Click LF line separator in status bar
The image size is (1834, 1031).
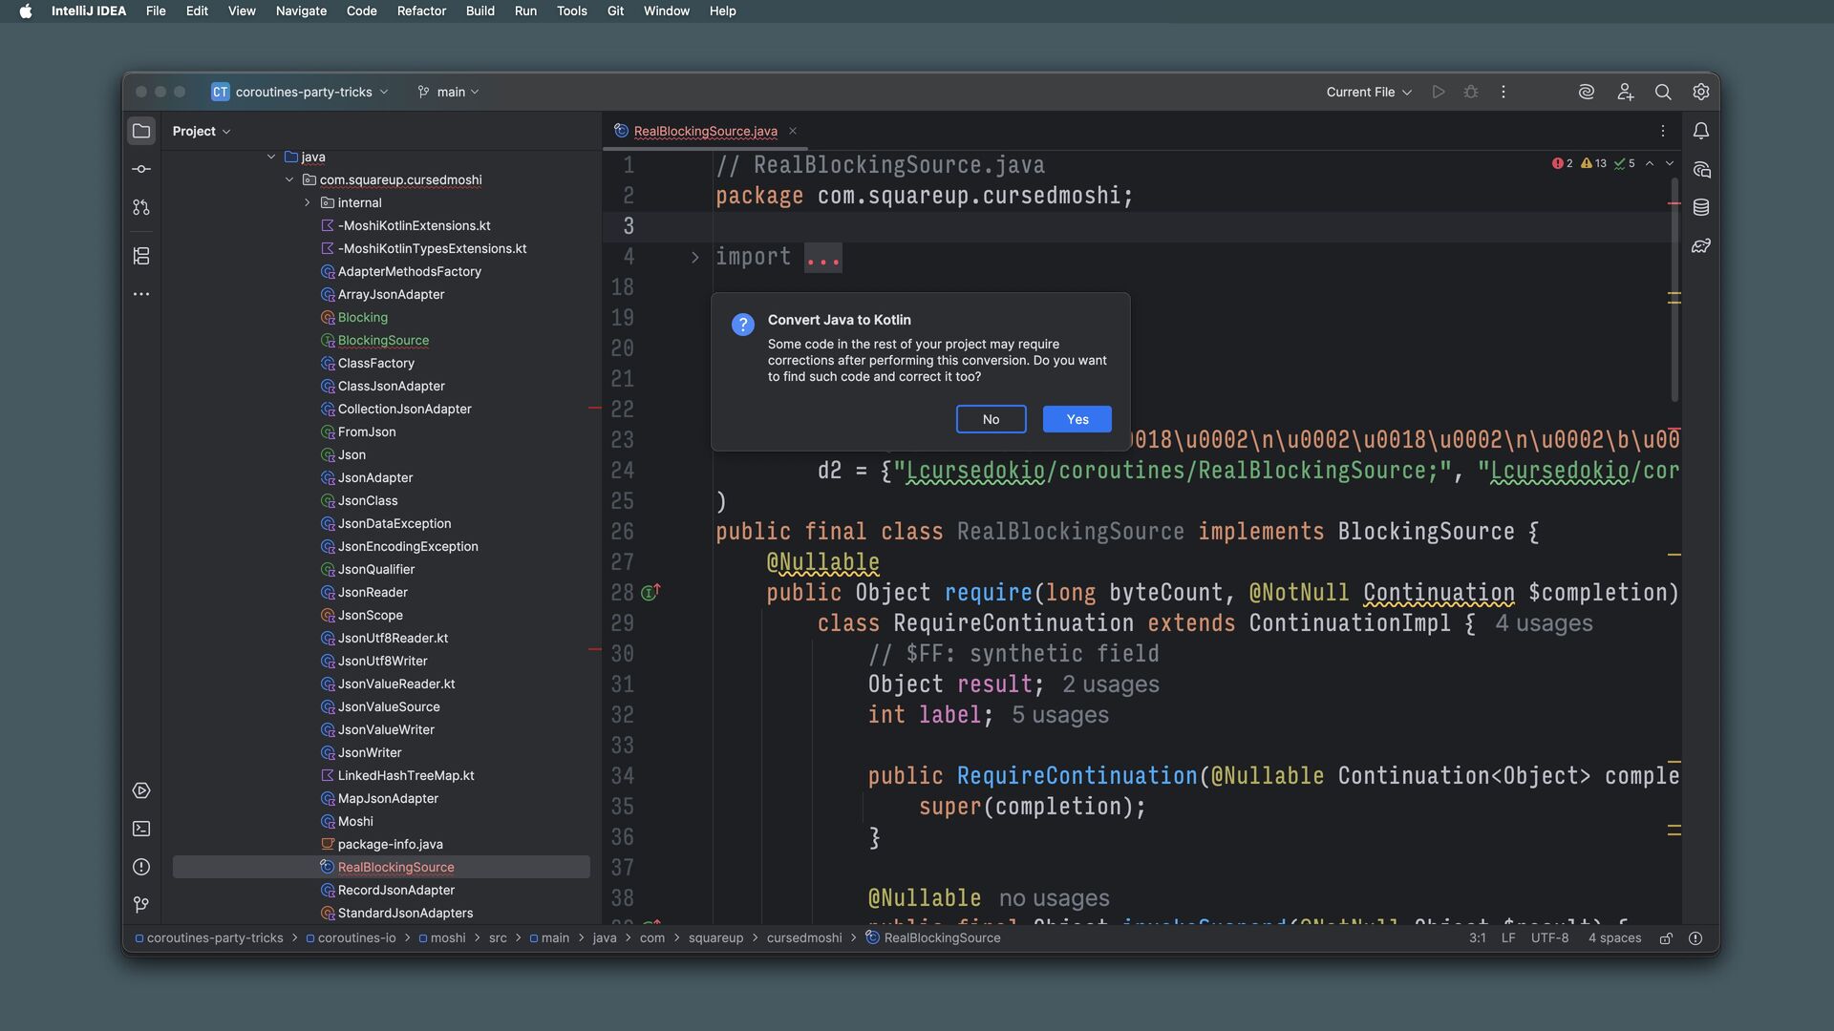click(1508, 938)
